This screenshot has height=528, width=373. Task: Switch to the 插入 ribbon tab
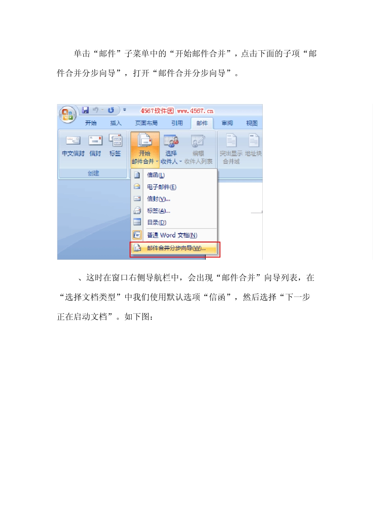click(x=116, y=123)
